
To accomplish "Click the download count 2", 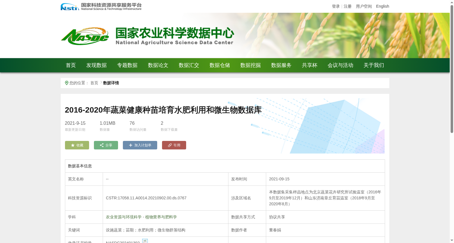I will (x=162, y=123).
